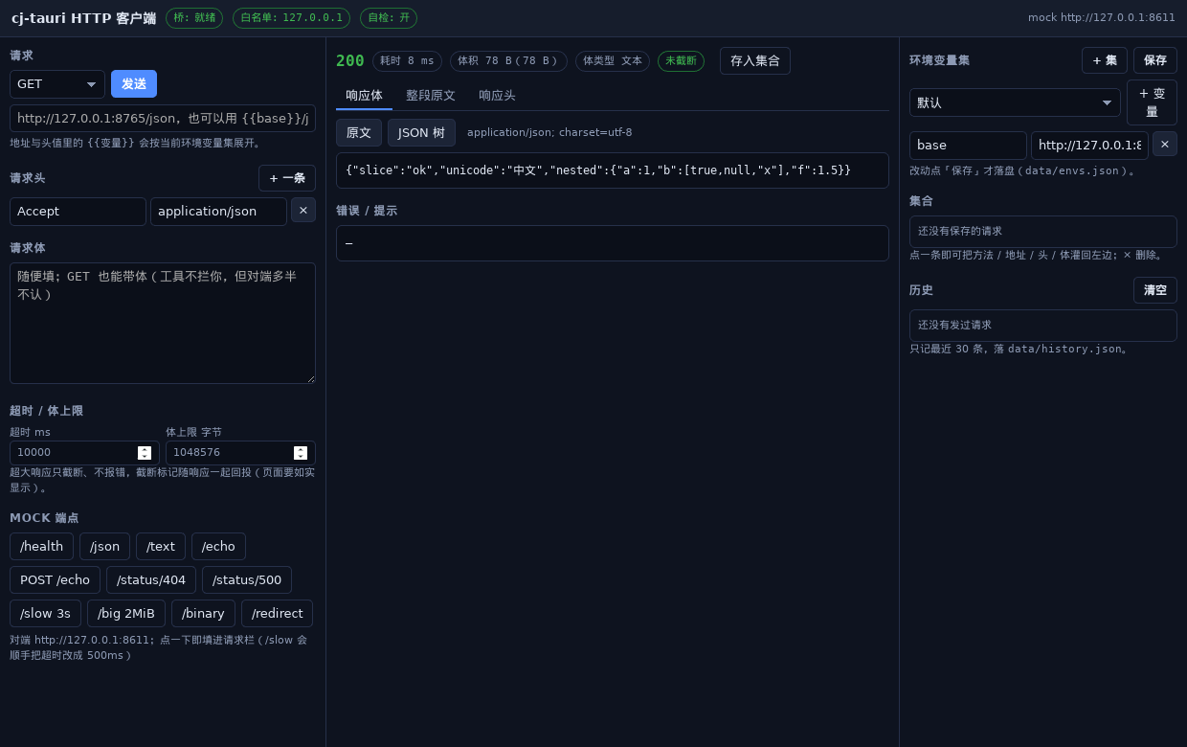Select the /binary mock endpoint
Screen dimensions: 1187x747
click(x=203, y=614)
